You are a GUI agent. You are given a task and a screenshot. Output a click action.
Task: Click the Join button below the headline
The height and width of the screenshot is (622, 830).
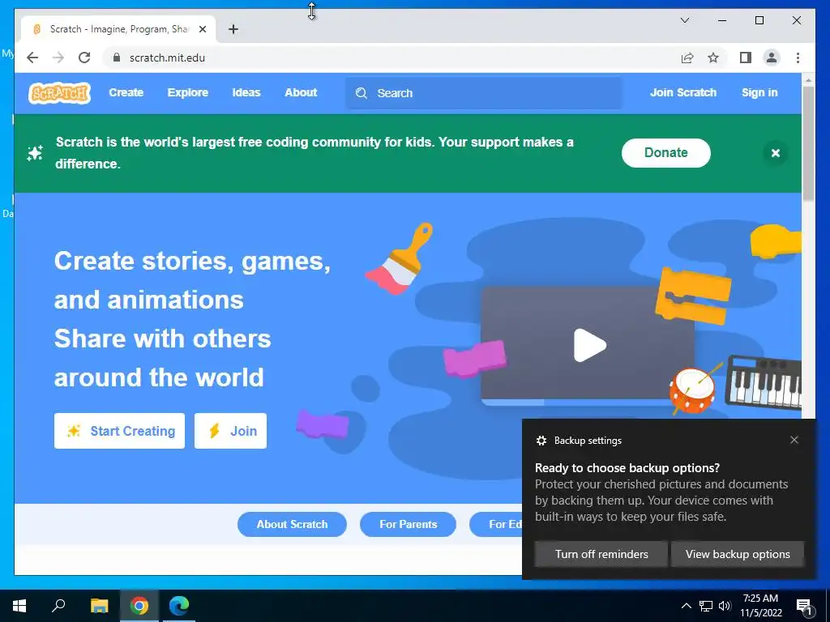tap(230, 431)
